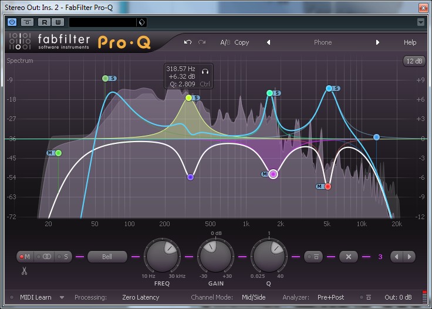This screenshot has height=309, width=432.
Task: Go to the next preset arrow
Action: 377,42
